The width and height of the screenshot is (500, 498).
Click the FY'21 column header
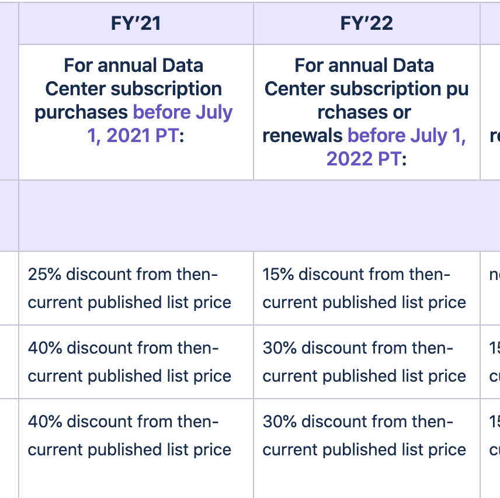click(x=136, y=23)
